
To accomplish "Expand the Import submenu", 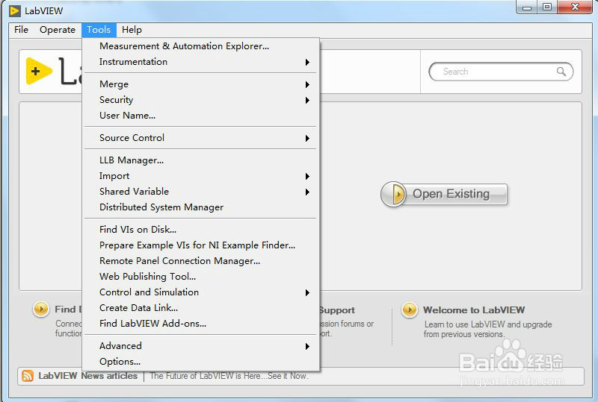I will tap(200, 176).
